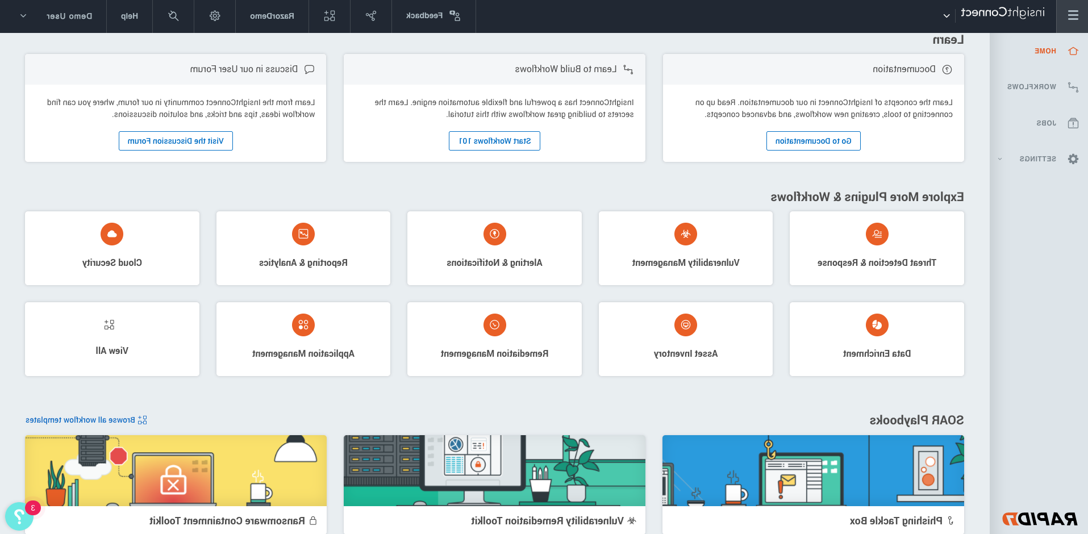Screen dimensions: 1088x534
Task: Click the Browse all workflow templates link
Action: tap(86, 420)
